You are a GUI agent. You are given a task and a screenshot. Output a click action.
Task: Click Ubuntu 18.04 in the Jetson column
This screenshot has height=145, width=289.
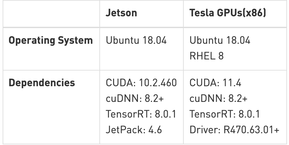tap(136, 41)
